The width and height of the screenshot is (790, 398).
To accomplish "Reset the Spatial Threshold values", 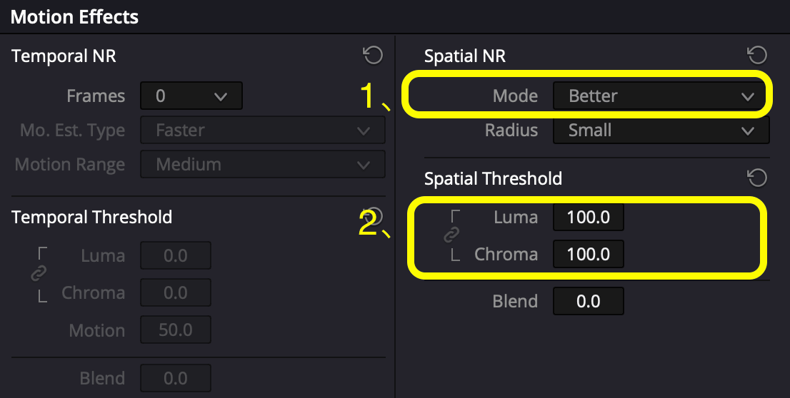I will pyautogui.click(x=757, y=178).
